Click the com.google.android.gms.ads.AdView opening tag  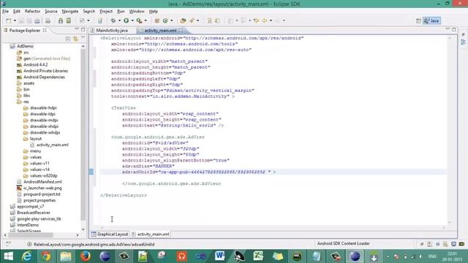pyautogui.click(x=158, y=137)
